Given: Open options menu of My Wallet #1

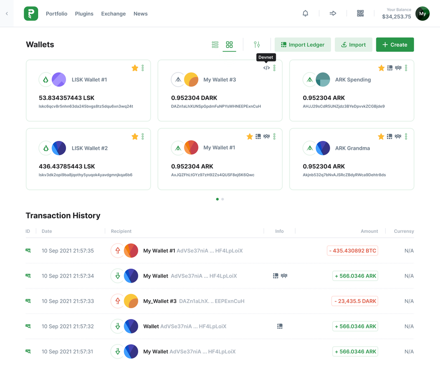Looking at the screenshot, I should 274,137.
